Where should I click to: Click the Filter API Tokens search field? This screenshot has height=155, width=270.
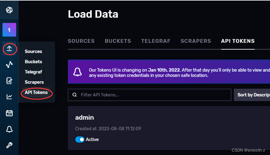pos(149,95)
